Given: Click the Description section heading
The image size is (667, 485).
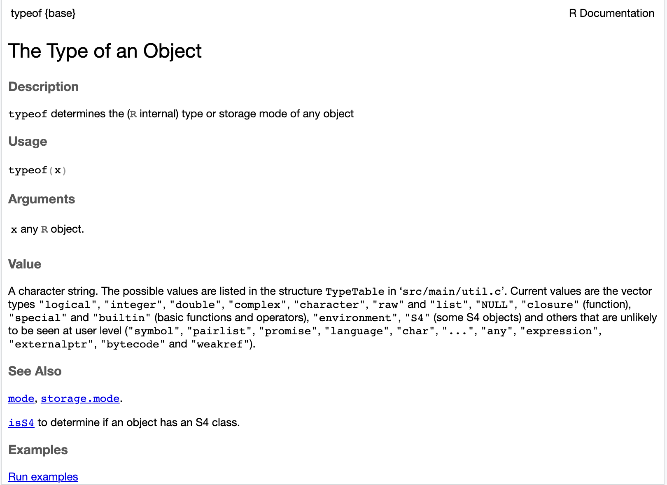Looking at the screenshot, I should tap(43, 86).
